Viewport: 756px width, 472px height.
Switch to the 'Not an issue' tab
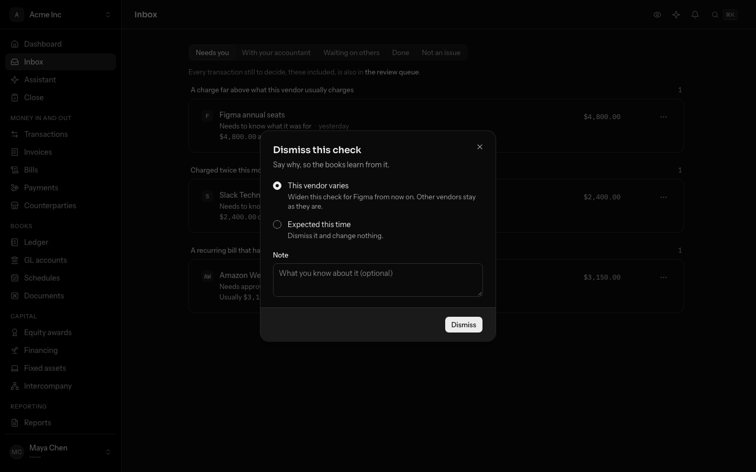(x=441, y=52)
